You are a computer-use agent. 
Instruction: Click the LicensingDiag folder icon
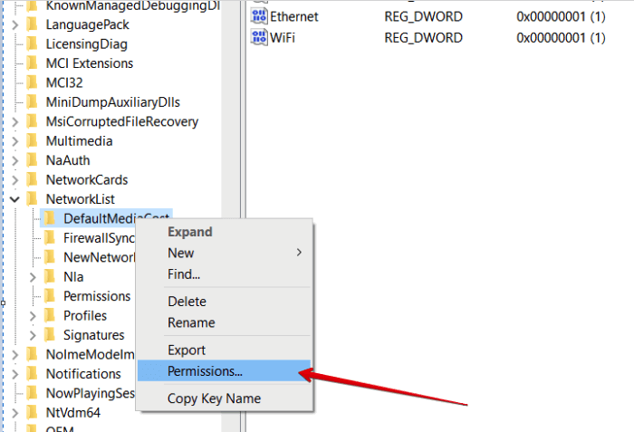(x=32, y=43)
